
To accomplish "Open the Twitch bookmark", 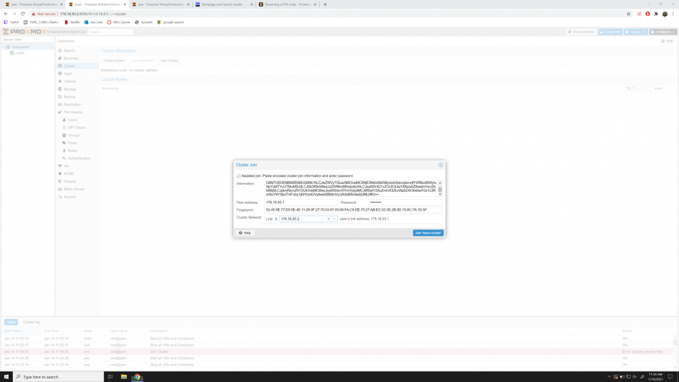I will point(12,22).
